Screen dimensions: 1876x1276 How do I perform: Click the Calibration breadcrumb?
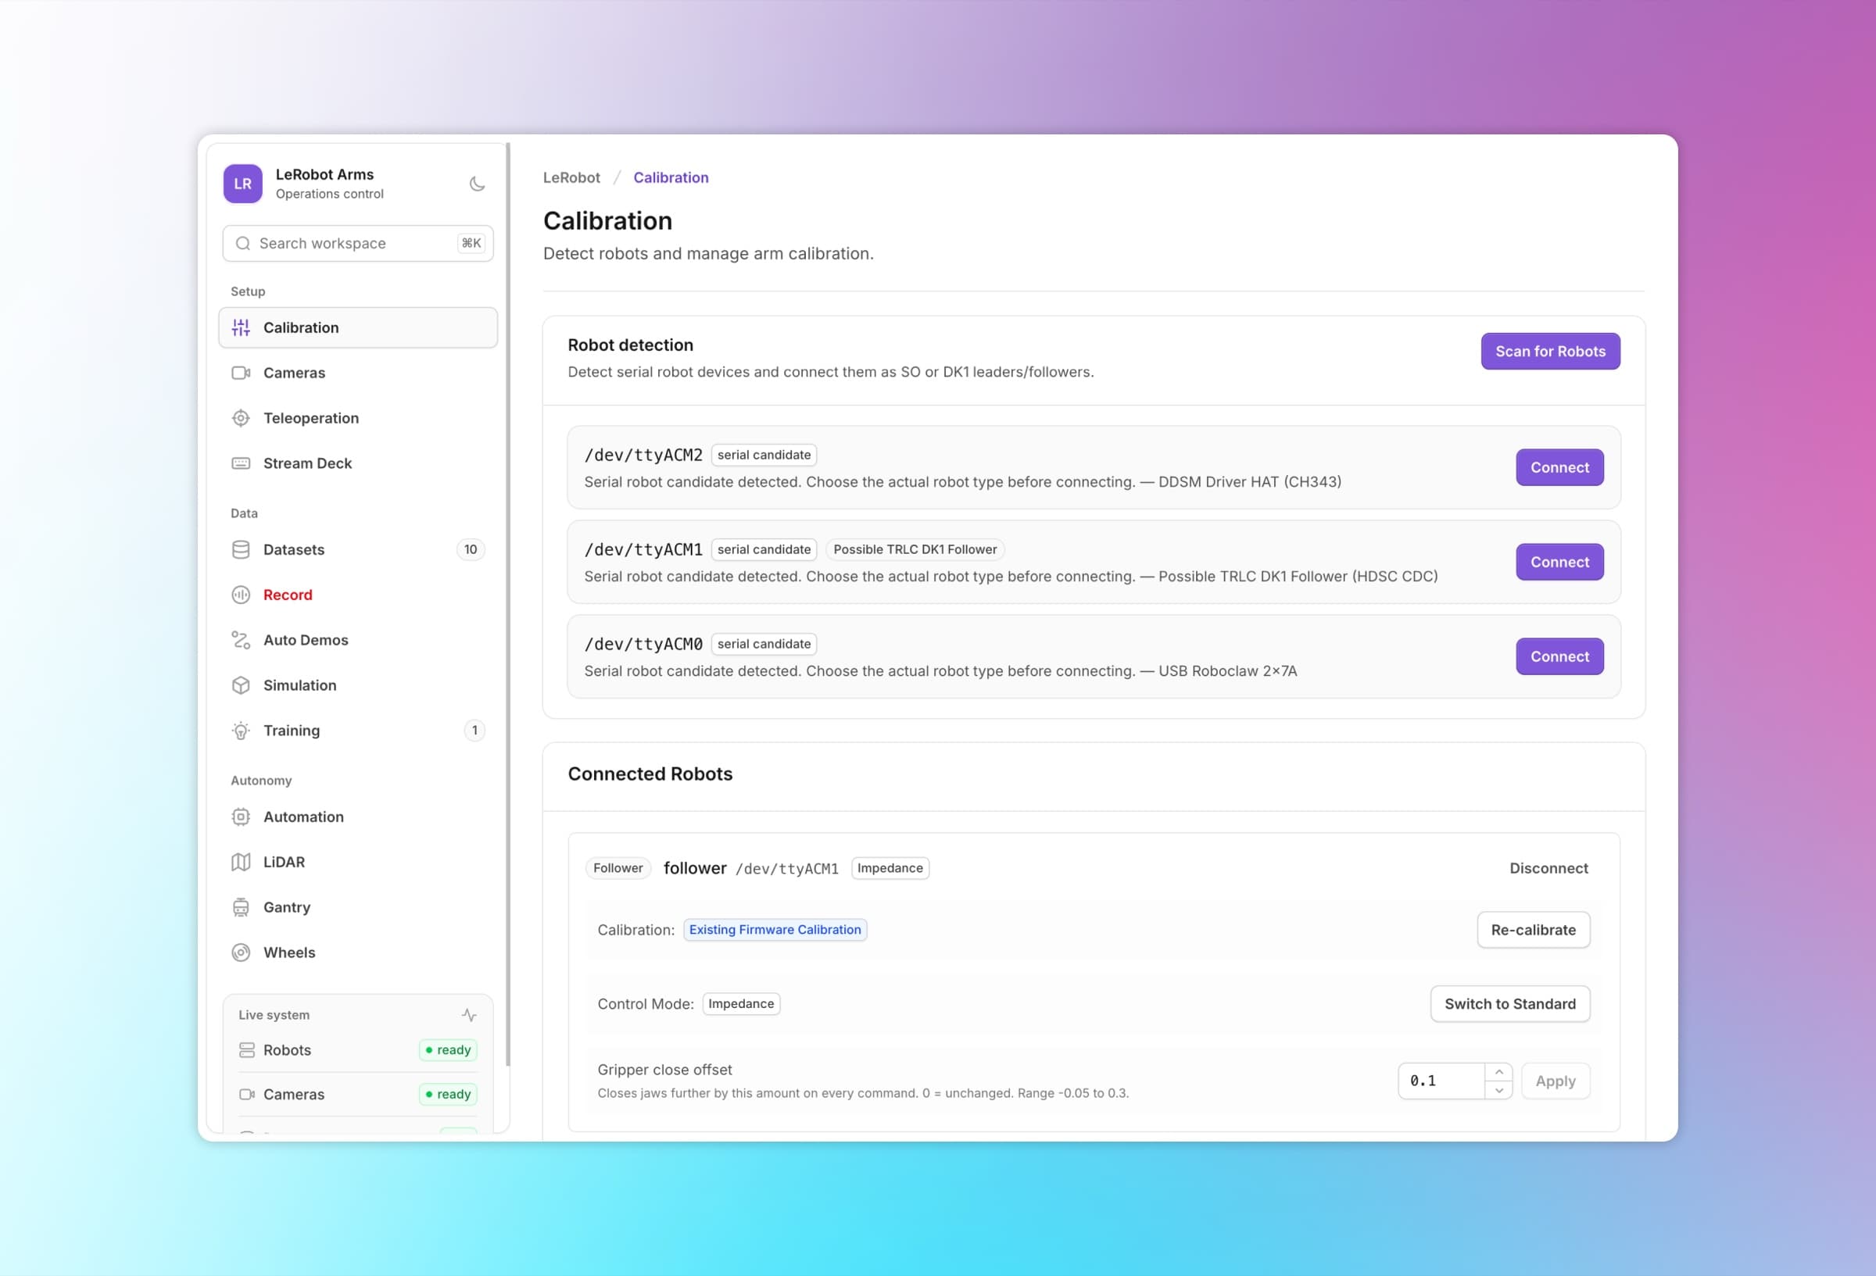click(x=671, y=177)
